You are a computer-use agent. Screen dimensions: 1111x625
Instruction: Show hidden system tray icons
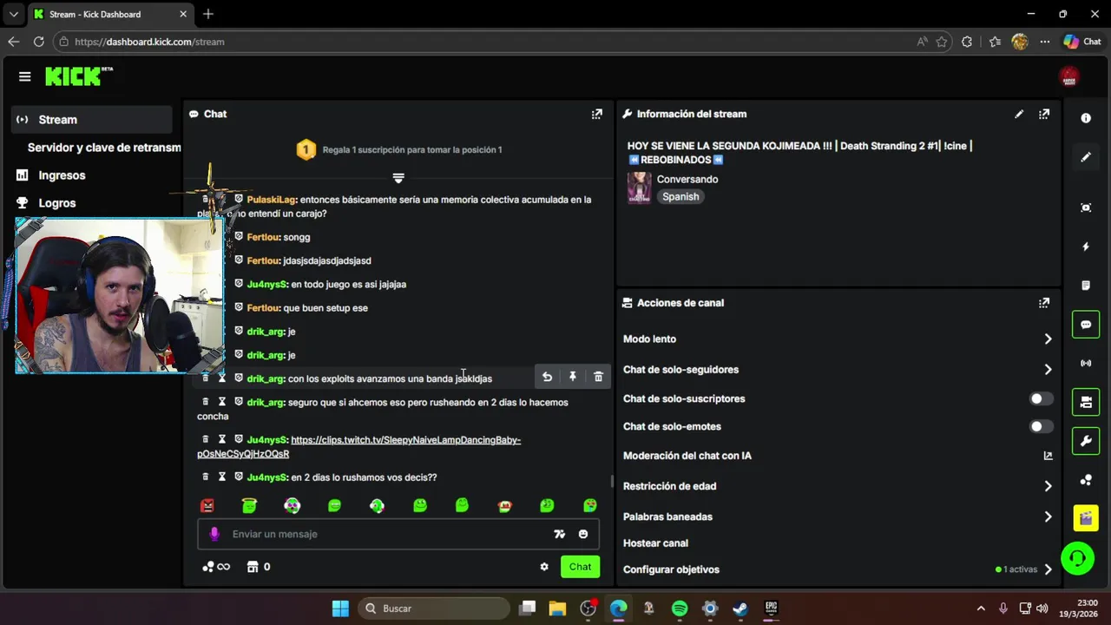(981, 609)
